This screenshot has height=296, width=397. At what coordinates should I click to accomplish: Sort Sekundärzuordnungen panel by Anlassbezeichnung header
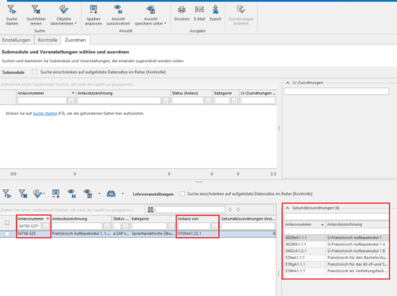[357, 224]
